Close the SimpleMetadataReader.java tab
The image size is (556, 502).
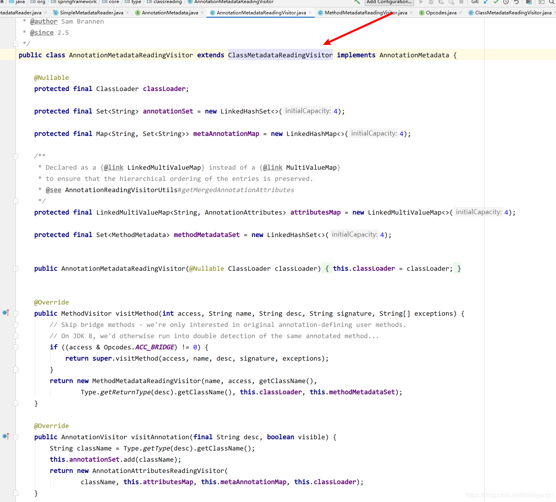tap(127, 12)
